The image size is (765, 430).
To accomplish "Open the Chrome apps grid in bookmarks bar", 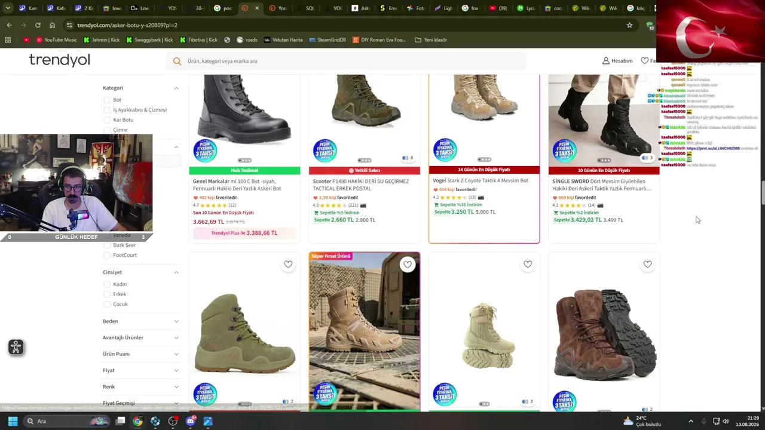I will [x=8, y=40].
